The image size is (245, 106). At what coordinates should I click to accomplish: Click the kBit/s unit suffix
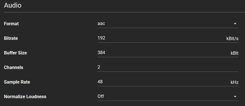tap(232, 38)
